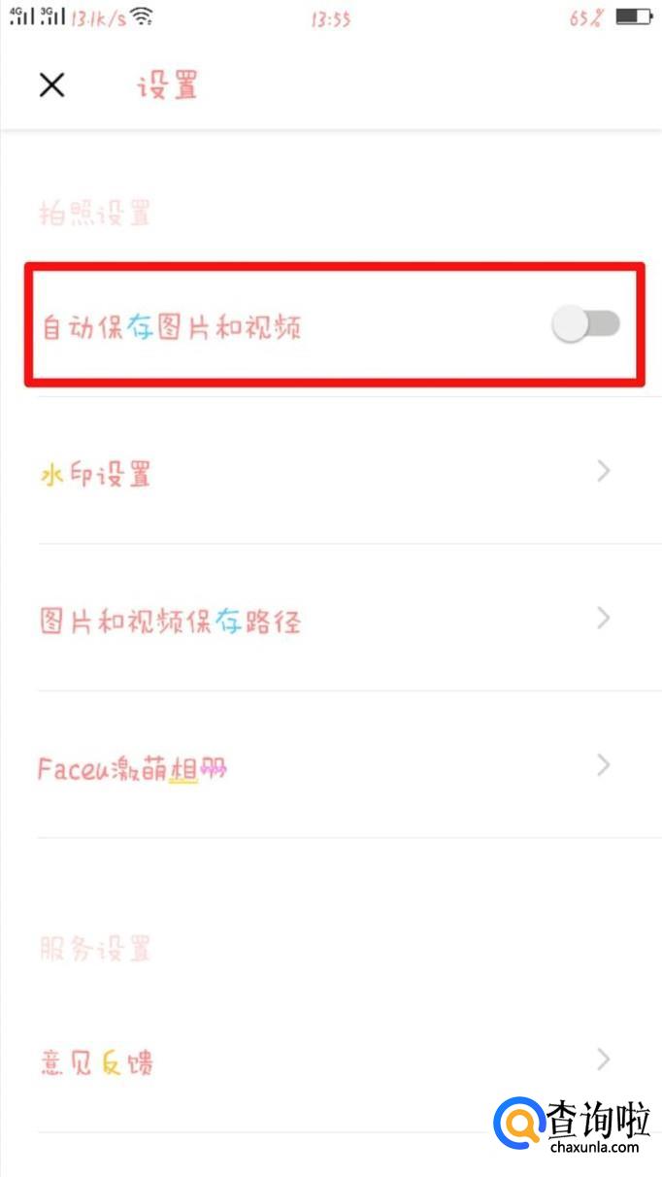
Task: Open the Faceu激萌相册 row chevron
Action: [604, 765]
